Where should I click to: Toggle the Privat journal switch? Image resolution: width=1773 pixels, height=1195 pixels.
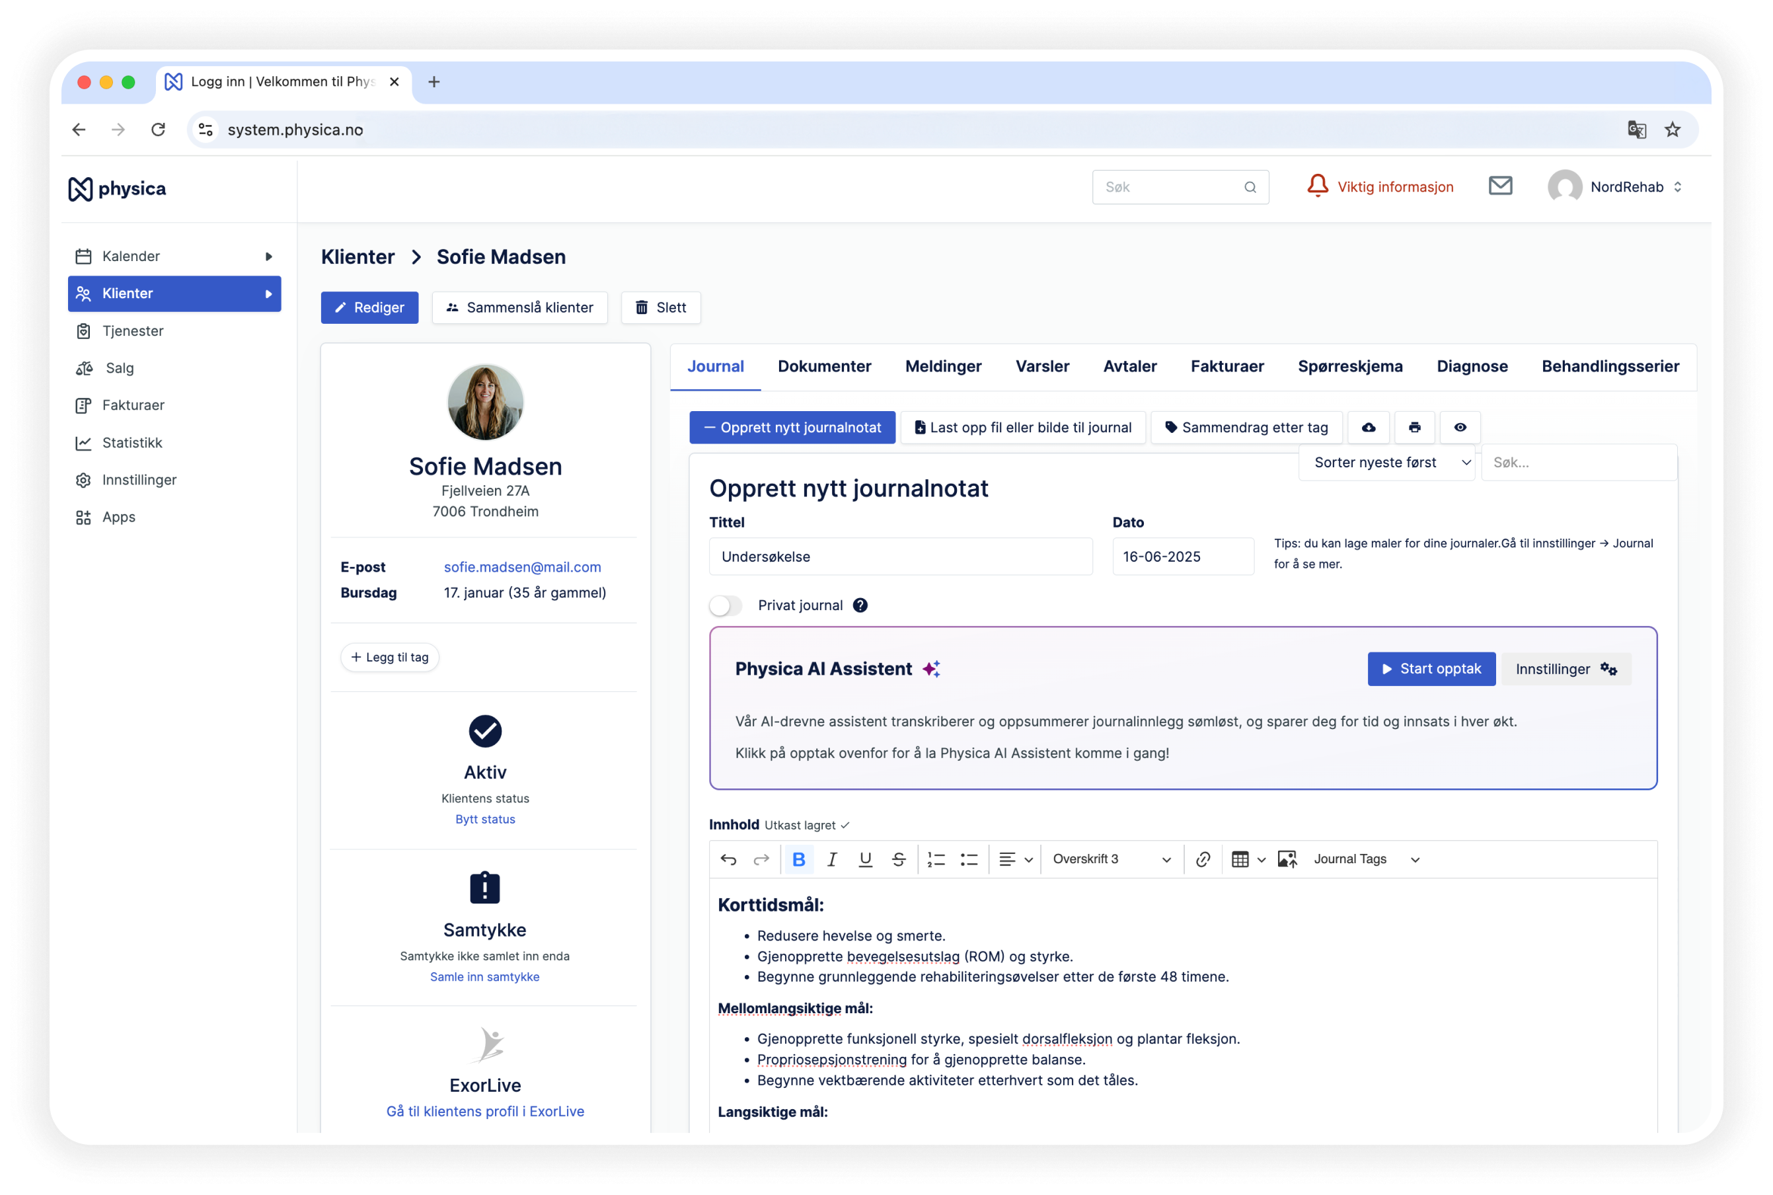(726, 606)
